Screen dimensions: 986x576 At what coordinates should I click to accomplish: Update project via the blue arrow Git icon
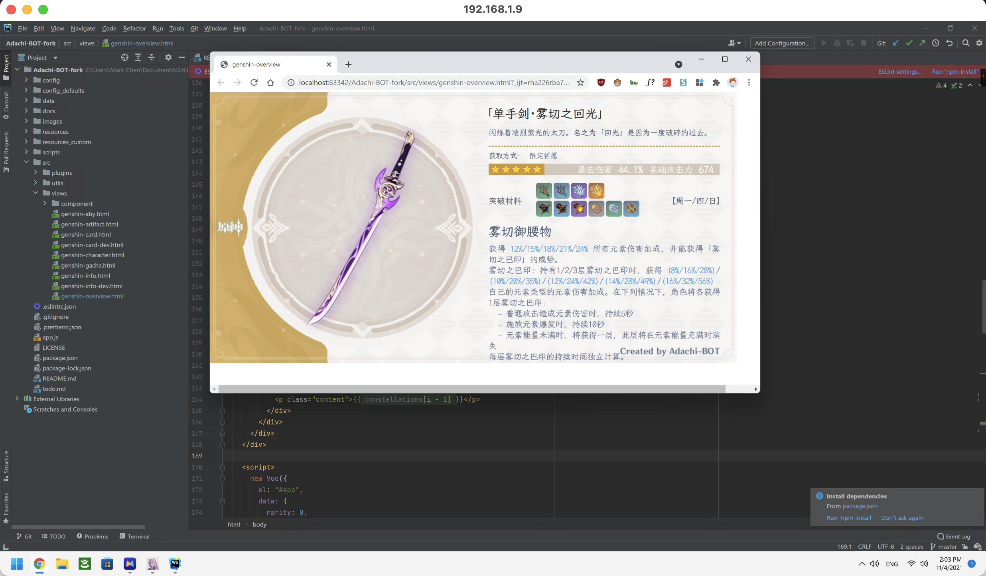pyautogui.click(x=895, y=43)
